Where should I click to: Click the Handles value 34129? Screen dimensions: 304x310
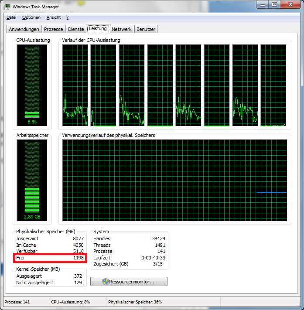pyautogui.click(x=159, y=238)
